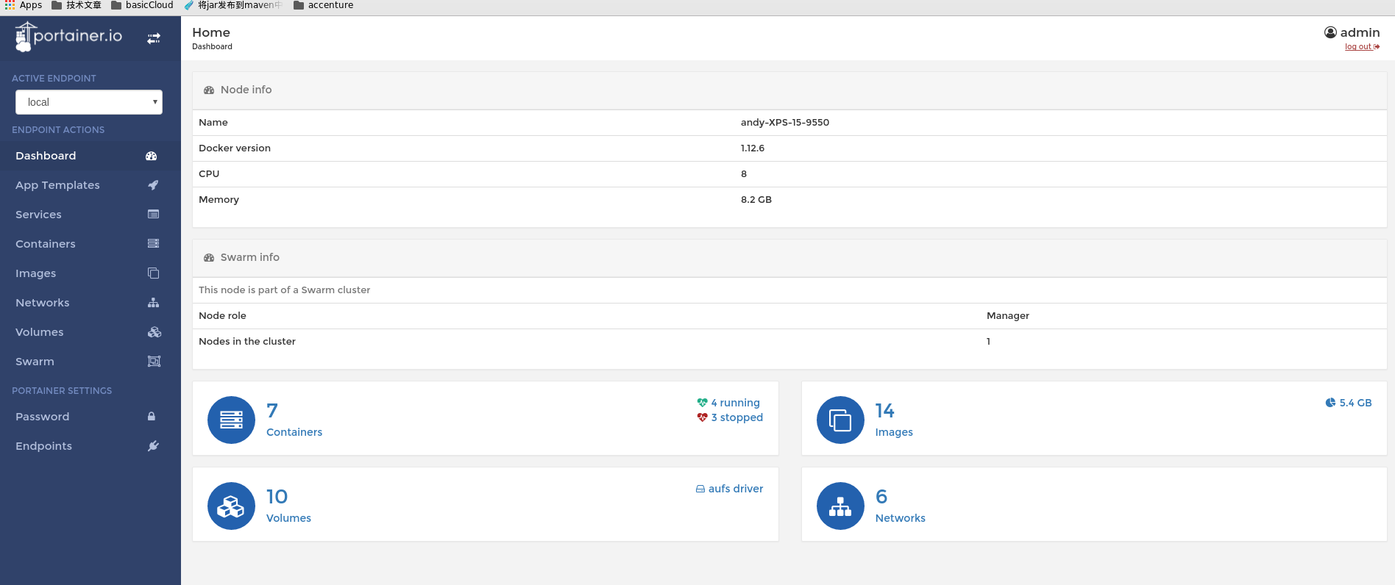Click the Volumes cubes icon in the sidebar
The height and width of the screenshot is (585, 1395).
point(154,332)
